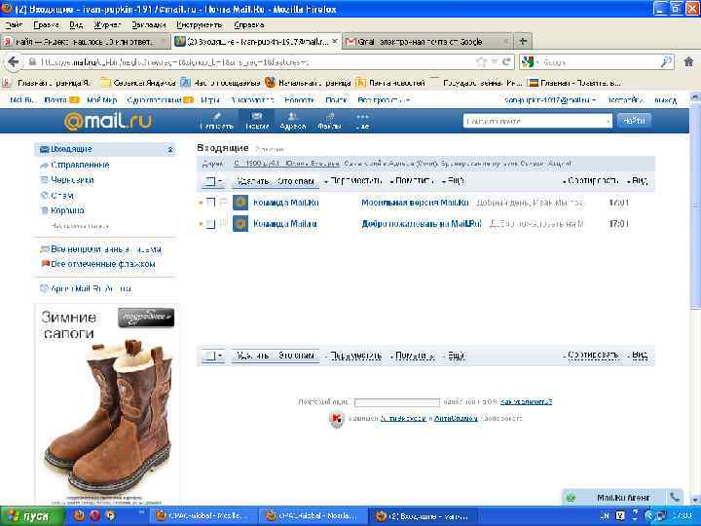This screenshot has height=526, width=701.
Task: Open the Письма section in the header
Action: tap(257, 121)
